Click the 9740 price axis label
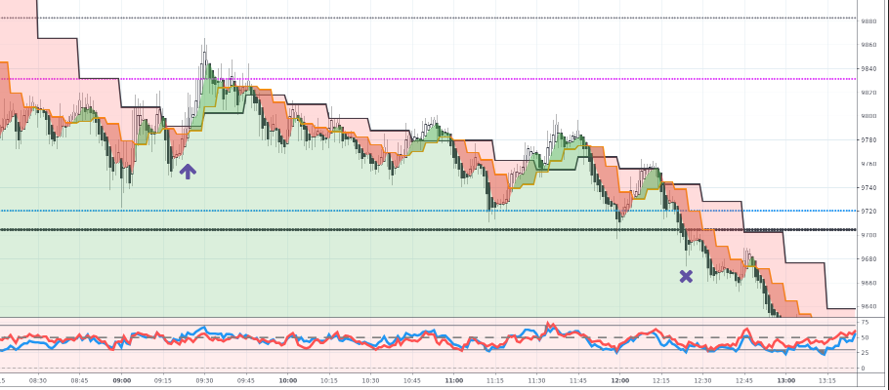Screen dimensions: 889x390 (868, 188)
